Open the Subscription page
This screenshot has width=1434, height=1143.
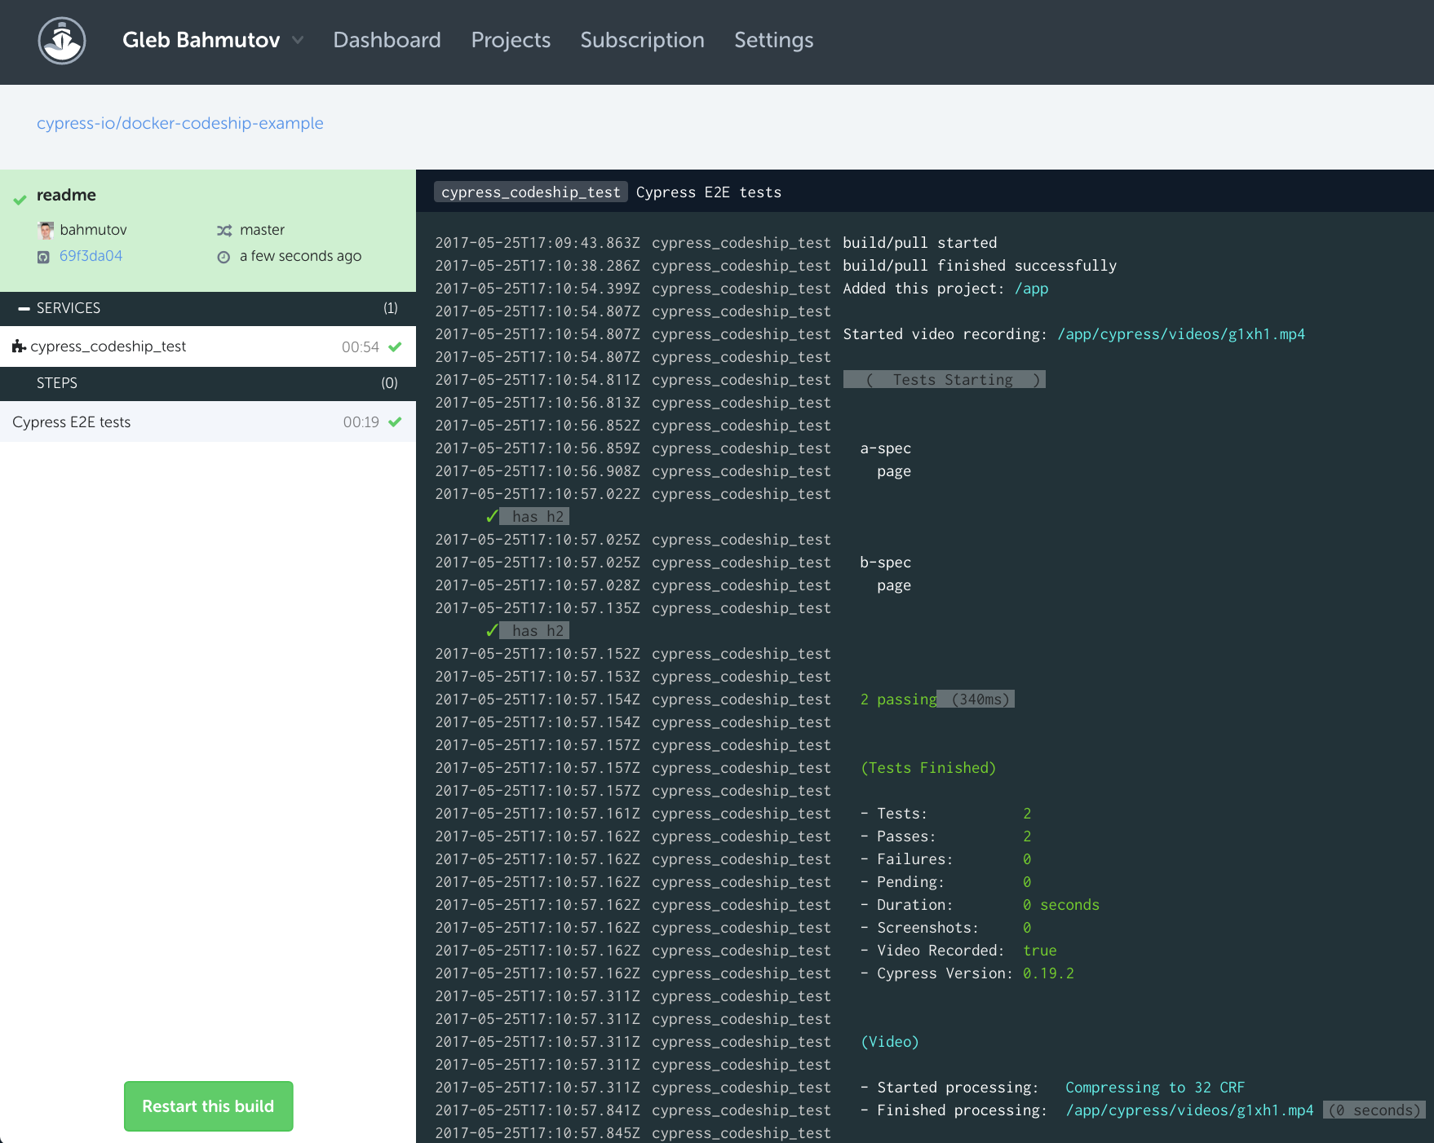642,40
